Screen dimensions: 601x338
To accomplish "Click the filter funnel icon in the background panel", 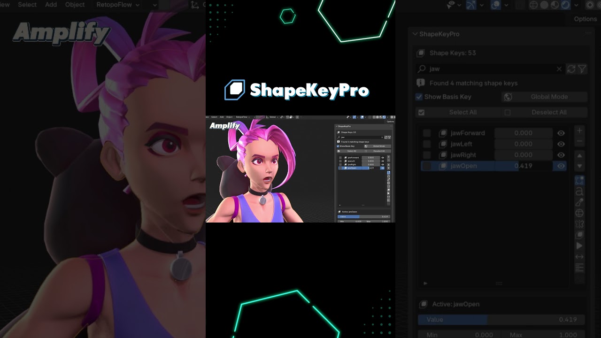I will click(x=582, y=69).
